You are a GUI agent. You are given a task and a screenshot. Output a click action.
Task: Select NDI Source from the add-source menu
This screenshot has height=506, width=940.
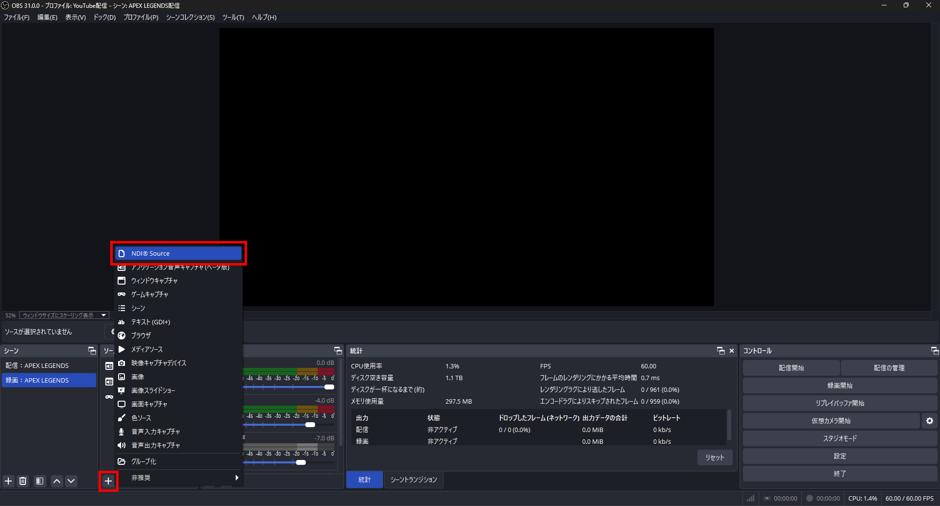[x=178, y=253]
